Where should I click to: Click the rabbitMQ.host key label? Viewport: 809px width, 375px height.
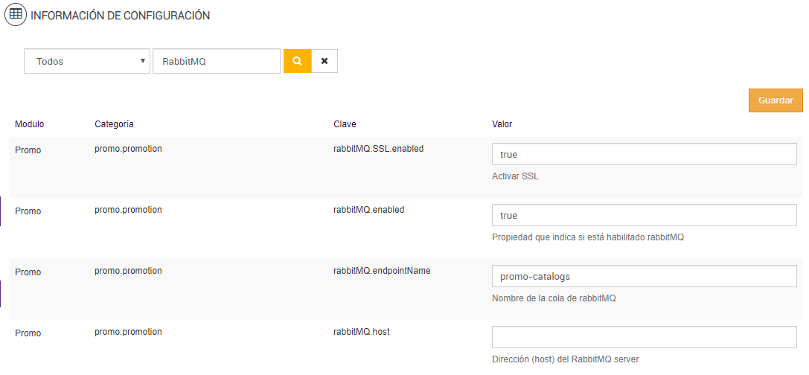tap(362, 332)
